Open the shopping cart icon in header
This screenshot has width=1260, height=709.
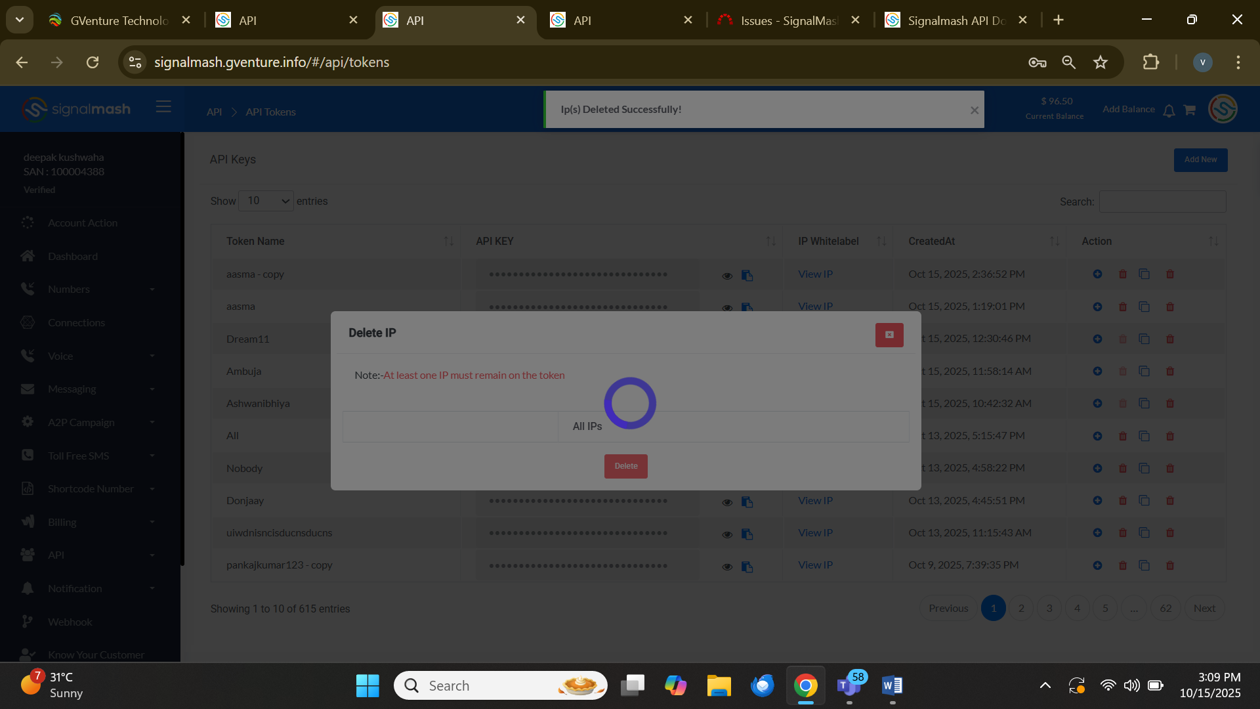(1189, 110)
